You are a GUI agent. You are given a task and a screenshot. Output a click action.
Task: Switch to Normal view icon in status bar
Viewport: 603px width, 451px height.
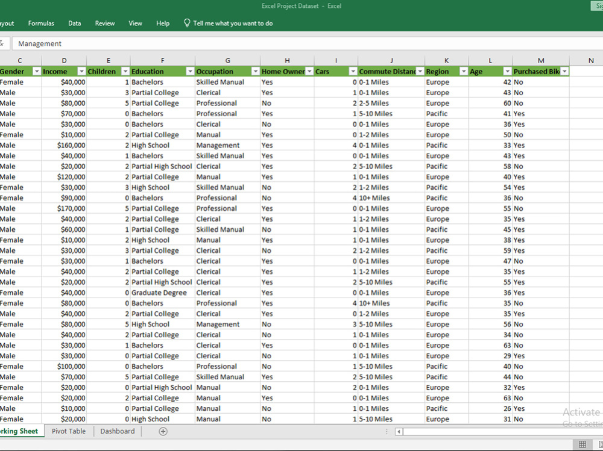point(582,444)
